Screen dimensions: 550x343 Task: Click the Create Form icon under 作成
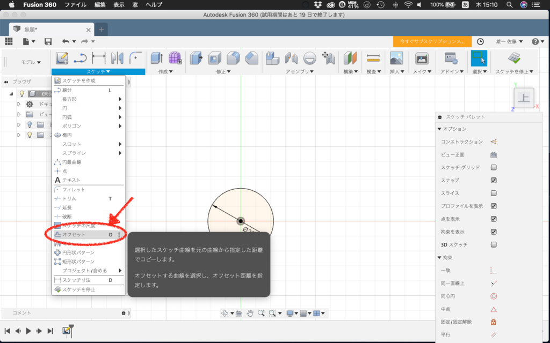[x=175, y=58]
